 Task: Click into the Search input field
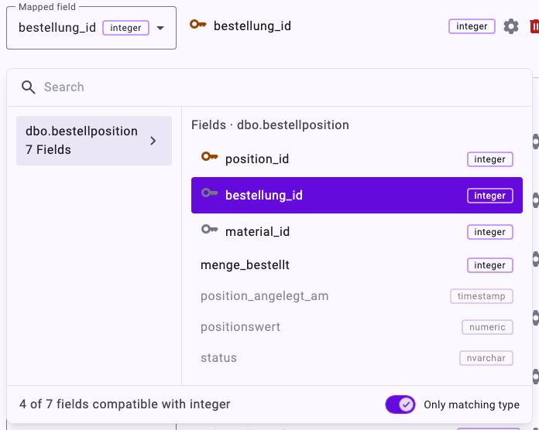[269, 87]
